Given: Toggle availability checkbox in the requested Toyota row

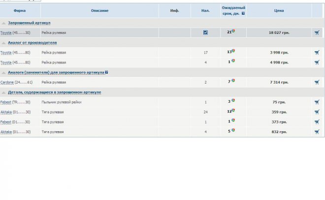Looking at the screenshot, I should (205, 33).
